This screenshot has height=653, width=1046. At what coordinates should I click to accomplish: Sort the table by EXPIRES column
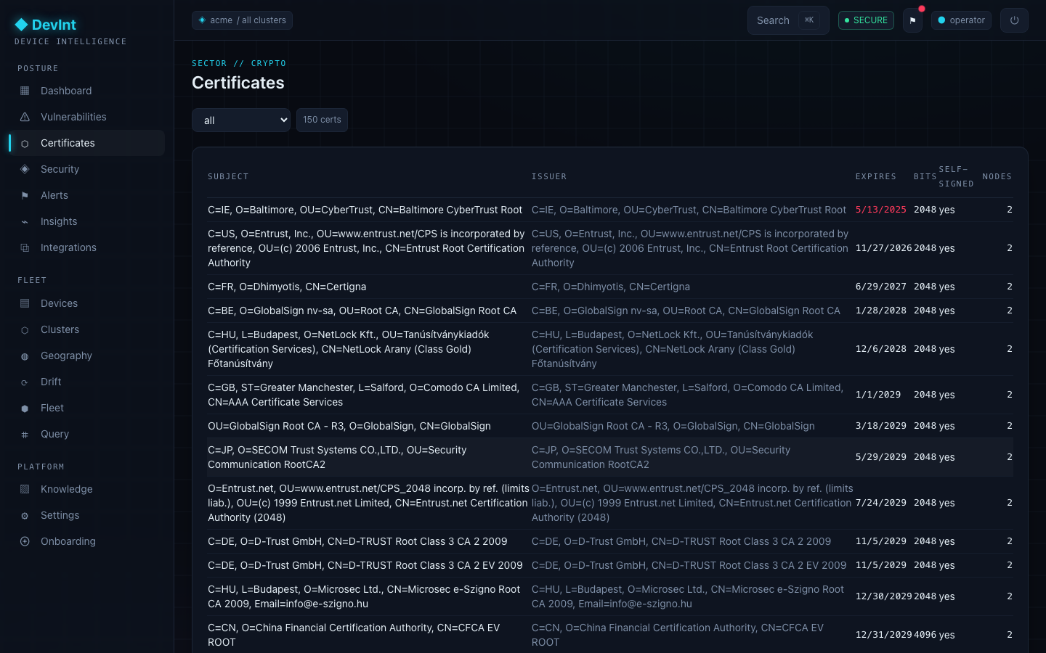tap(875, 176)
